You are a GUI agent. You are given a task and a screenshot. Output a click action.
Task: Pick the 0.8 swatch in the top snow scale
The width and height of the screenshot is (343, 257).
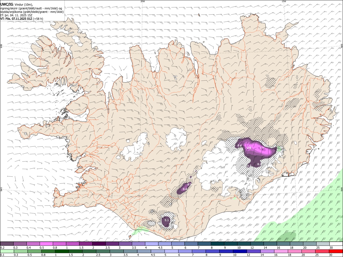pyautogui.click(x=59, y=244)
